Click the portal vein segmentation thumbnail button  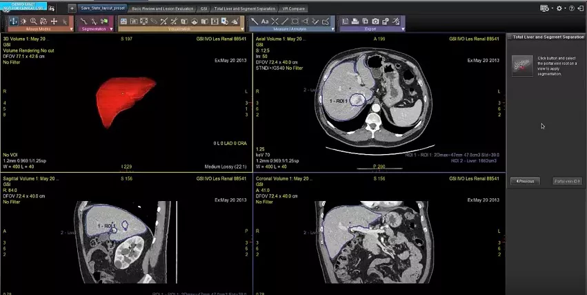522,66
